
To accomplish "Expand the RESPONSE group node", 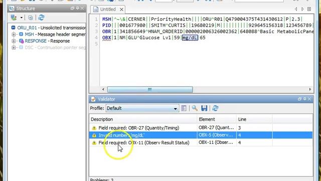I will point(14,41).
